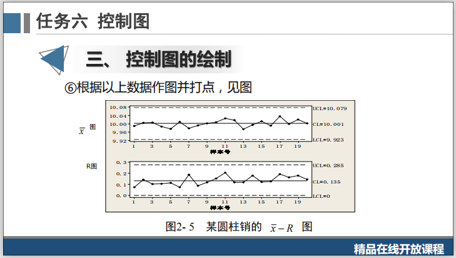This screenshot has height=258, width=456.
Task: Click the LCL=9.923 label
Action: click(328, 140)
